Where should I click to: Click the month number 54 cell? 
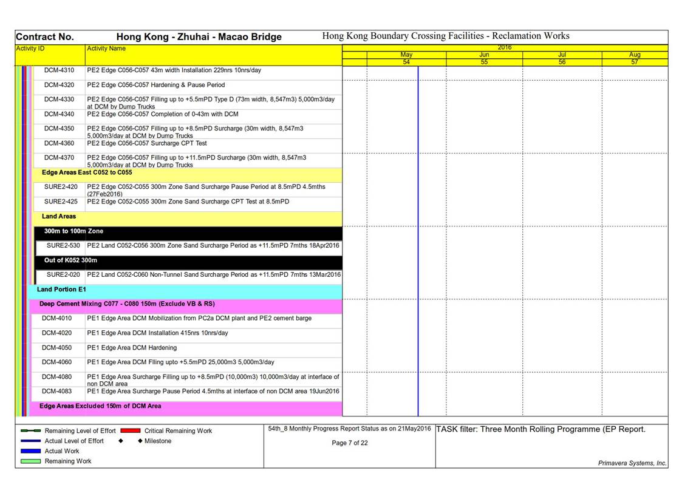406,62
